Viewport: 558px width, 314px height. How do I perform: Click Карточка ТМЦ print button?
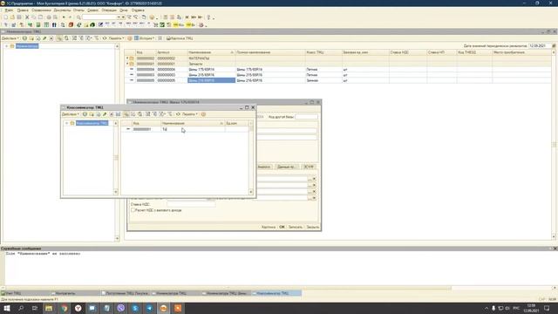180,38
